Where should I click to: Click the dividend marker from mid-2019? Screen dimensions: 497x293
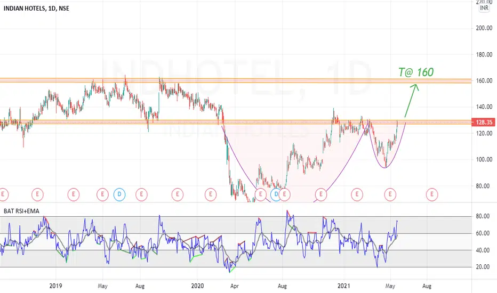point(119,194)
